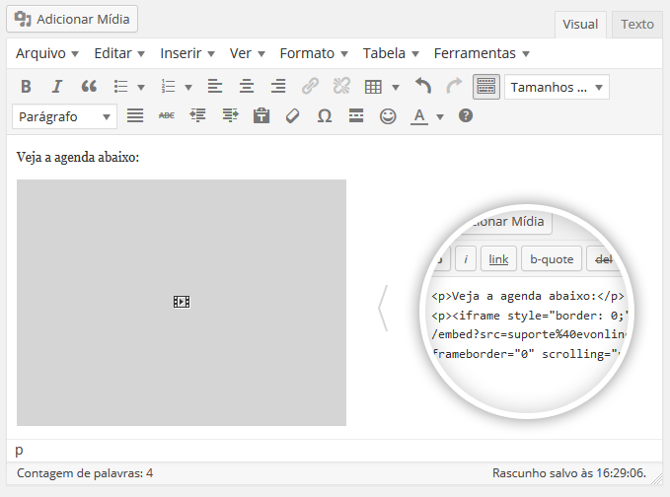The image size is (670, 497).
Task: Open the Parágrafo format dropdown
Action: click(x=64, y=116)
